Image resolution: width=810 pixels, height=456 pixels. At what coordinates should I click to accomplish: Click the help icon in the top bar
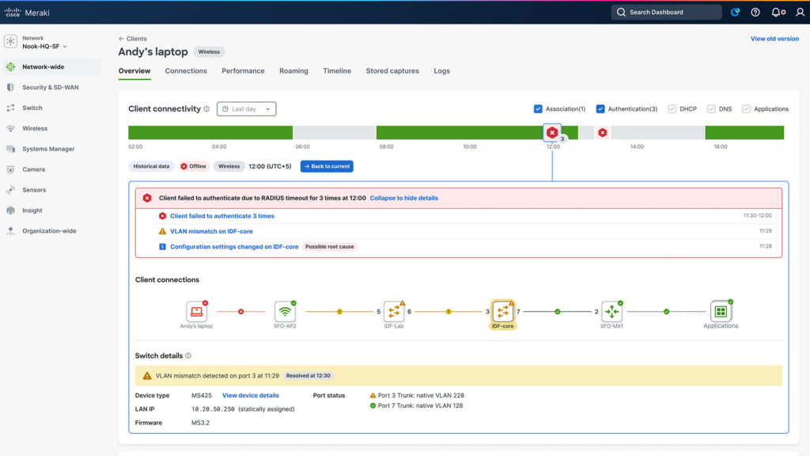tap(754, 12)
